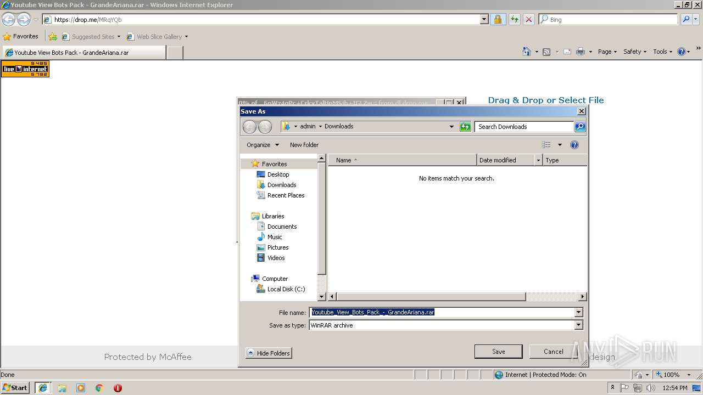
Task: Open the change view dropdown arrow
Action: click(560, 145)
